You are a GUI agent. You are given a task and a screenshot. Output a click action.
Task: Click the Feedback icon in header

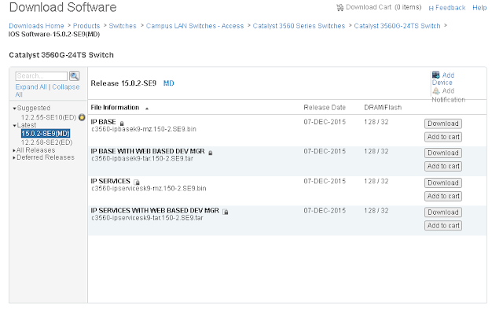431,9
